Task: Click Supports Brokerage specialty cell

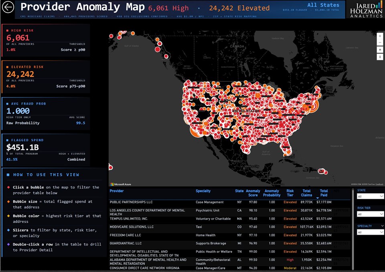Action: click(x=211, y=243)
